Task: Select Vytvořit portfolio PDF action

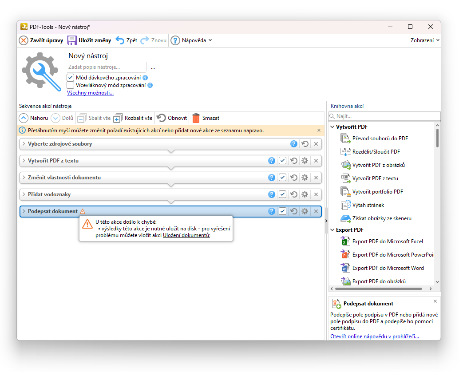Action: [x=372, y=192]
